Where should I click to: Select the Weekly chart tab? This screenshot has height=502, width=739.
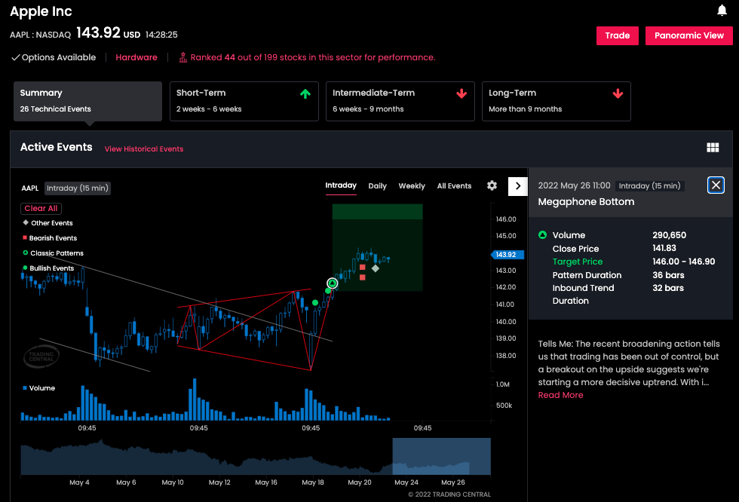[x=412, y=186]
